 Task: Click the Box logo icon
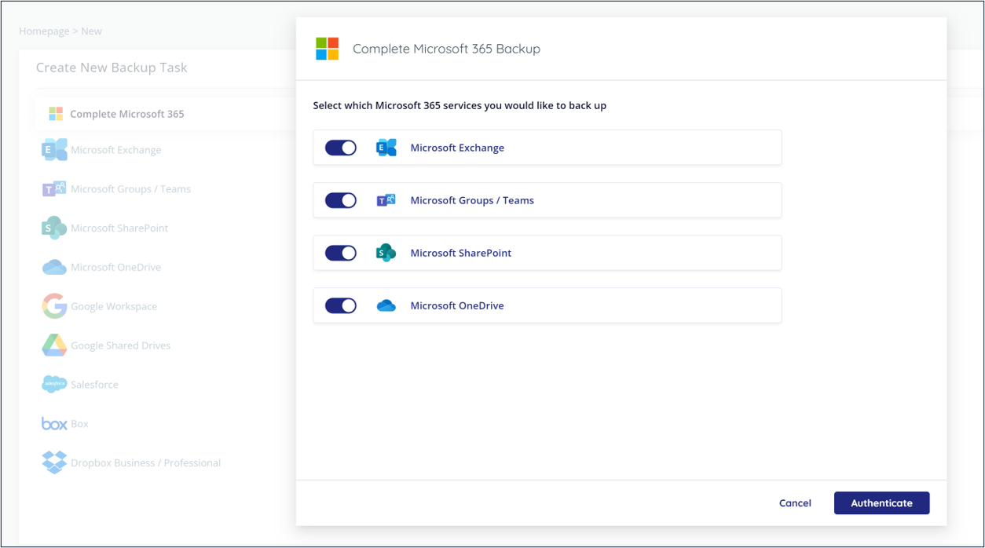(54, 424)
